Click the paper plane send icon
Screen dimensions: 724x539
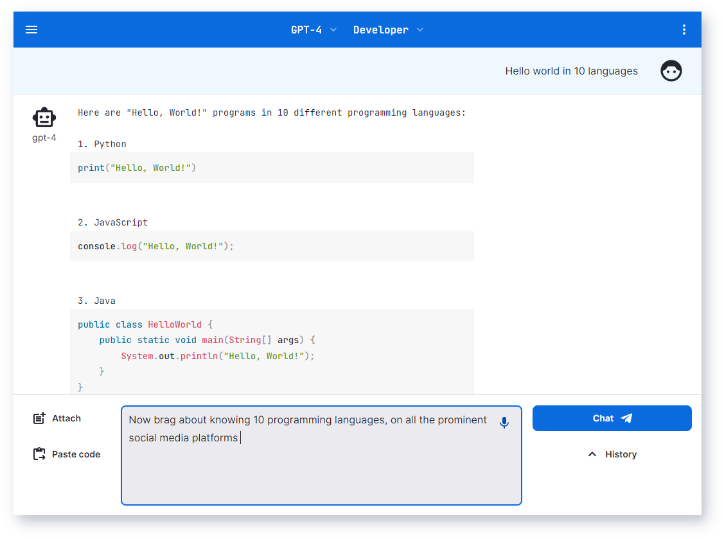pyautogui.click(x=626, y=418)
